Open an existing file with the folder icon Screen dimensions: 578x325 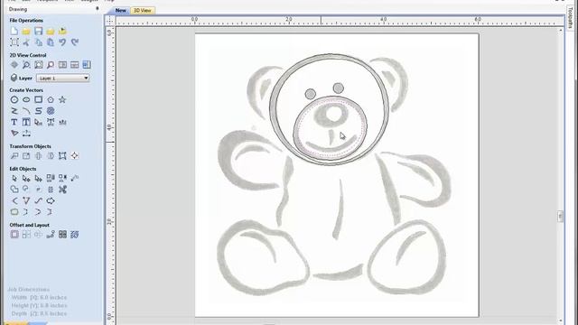pyautogui.click(x=26, y=31)
